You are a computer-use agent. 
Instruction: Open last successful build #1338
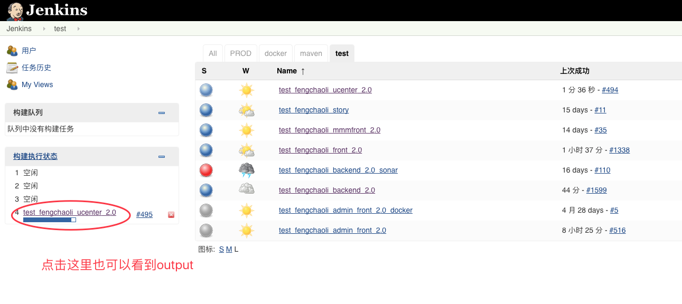click(x=620, y=150)
